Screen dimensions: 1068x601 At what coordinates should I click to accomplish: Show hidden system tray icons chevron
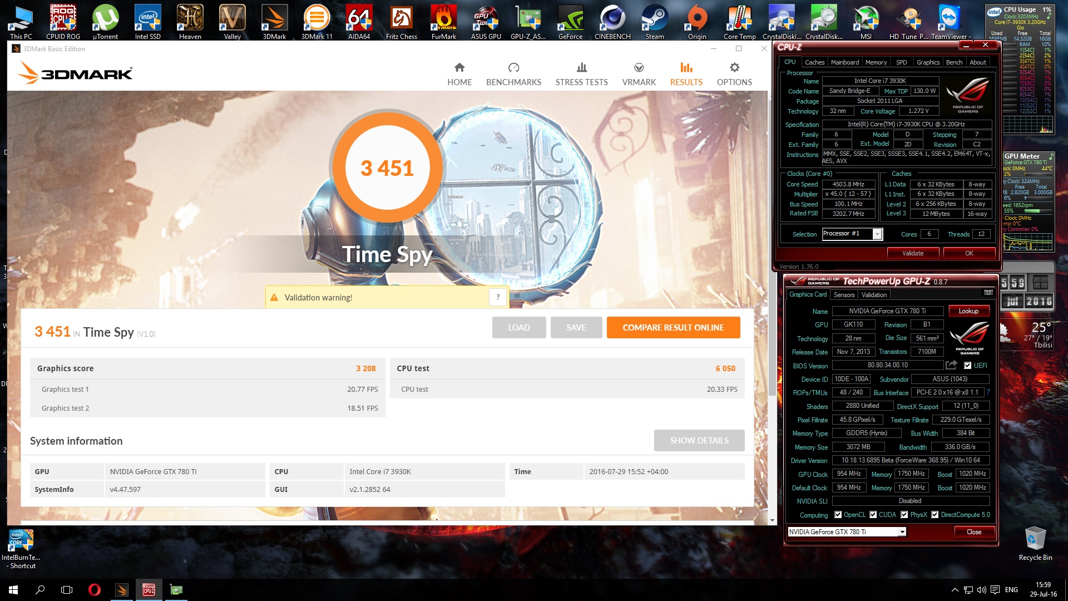click(x=955, y=590)
